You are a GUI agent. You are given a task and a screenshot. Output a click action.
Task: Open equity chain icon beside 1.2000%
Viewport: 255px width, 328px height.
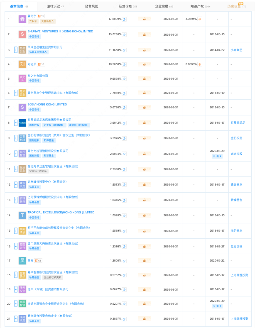pyautogui.click(x=124, y=261)
